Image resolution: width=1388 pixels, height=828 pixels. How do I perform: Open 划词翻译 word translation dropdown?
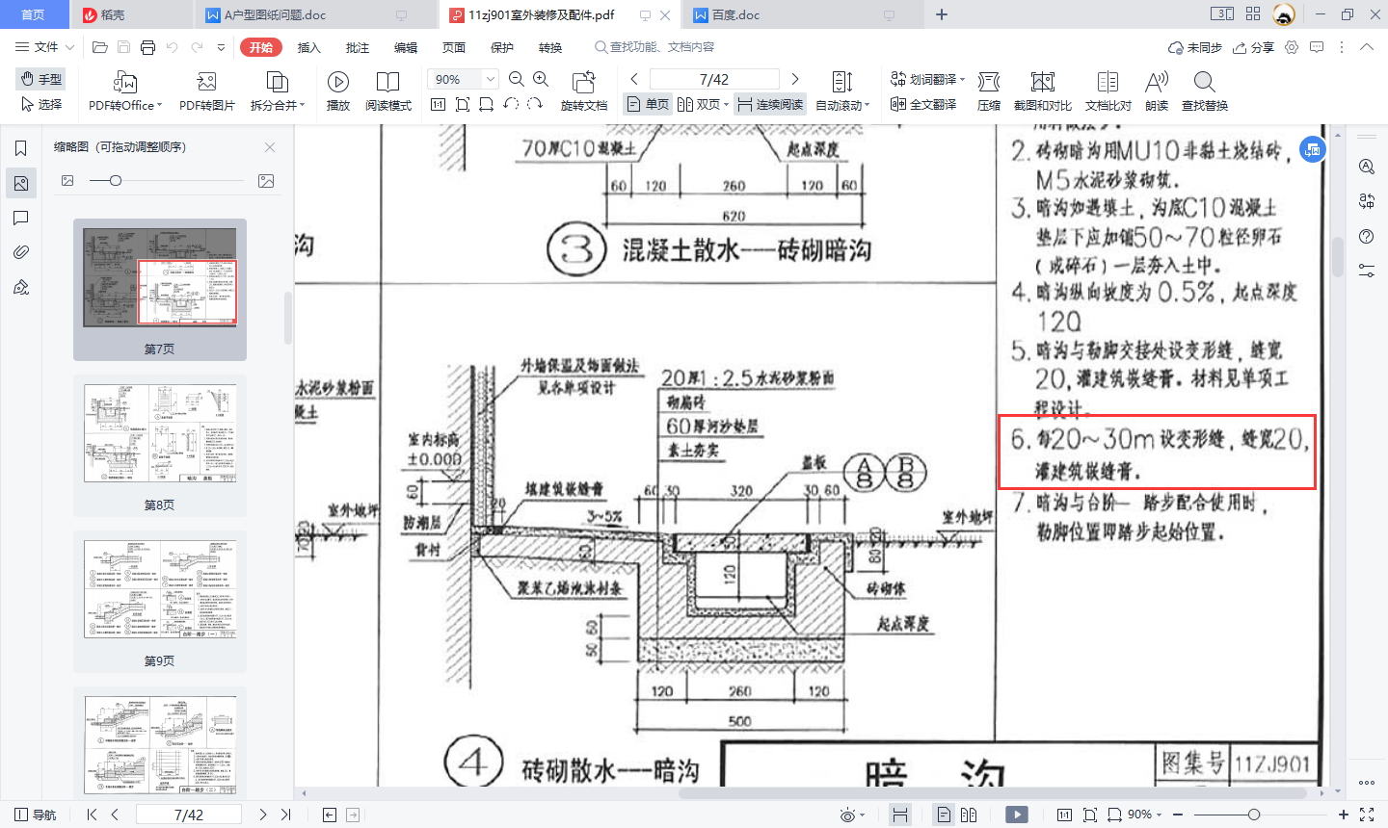coord(927,79)
